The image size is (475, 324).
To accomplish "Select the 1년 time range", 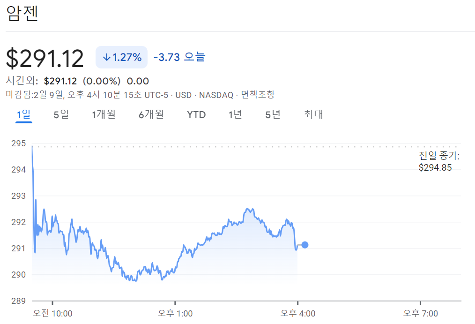I will pyautogui.click(x=236, y=114).
